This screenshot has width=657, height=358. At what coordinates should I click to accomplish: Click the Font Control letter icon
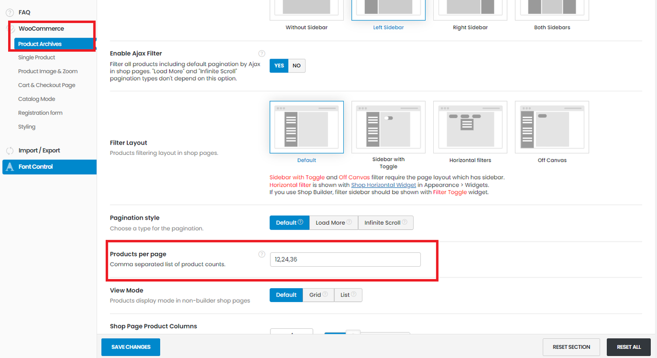pyautogui.click(x=10, y=167)
